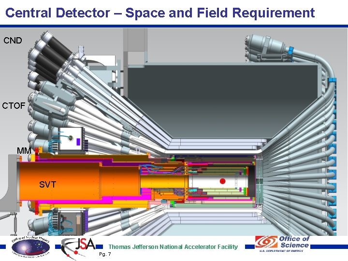Click the 'U.S. Department of Energy' caption

pos(281,251)
